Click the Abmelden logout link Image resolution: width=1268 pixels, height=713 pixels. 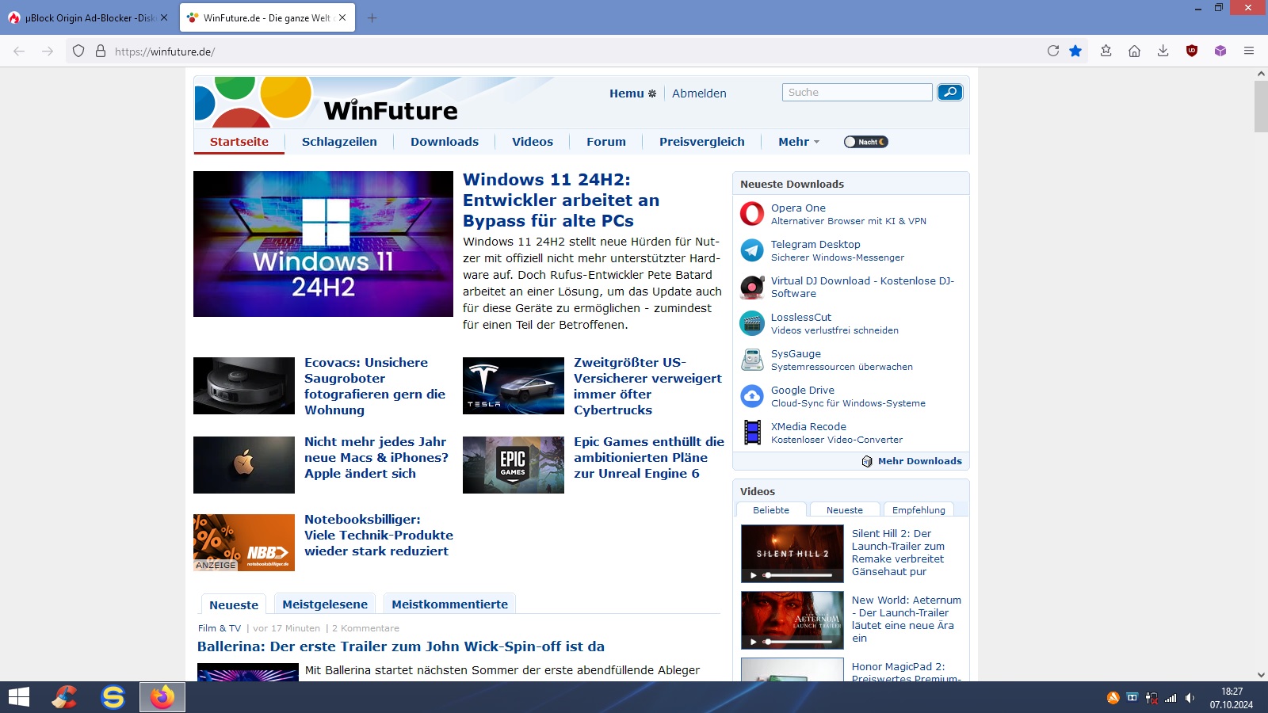point(699,93)
